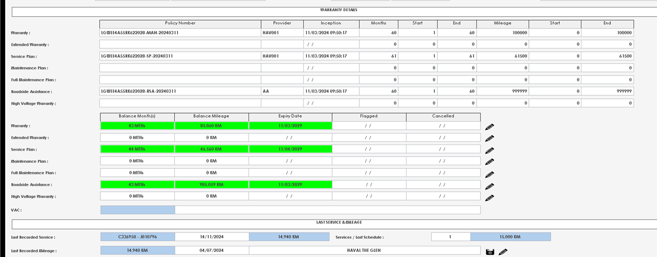This screenshot has width=657, height=257.
Task: Click the edit pencil for Warranty balance row
Action: point(489,127)
